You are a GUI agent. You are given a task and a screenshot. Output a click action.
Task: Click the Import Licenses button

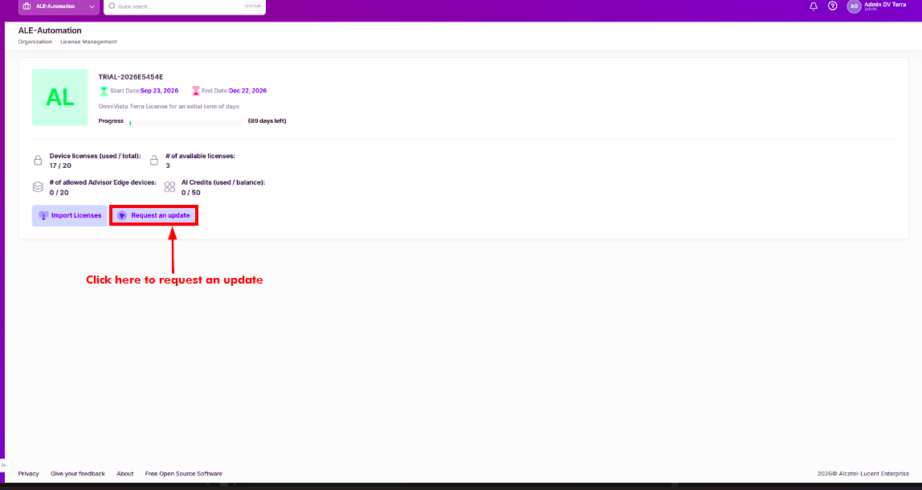[x=69, y=216]
